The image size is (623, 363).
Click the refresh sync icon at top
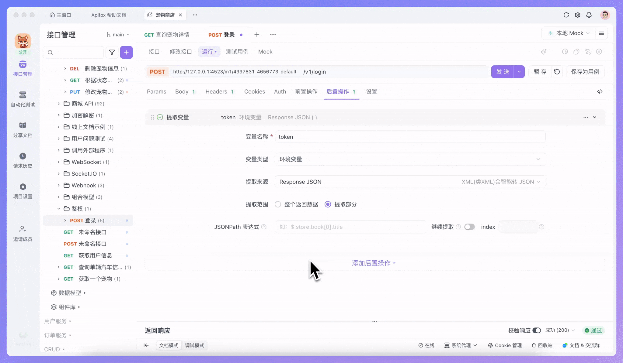click(x=566, y=15)
